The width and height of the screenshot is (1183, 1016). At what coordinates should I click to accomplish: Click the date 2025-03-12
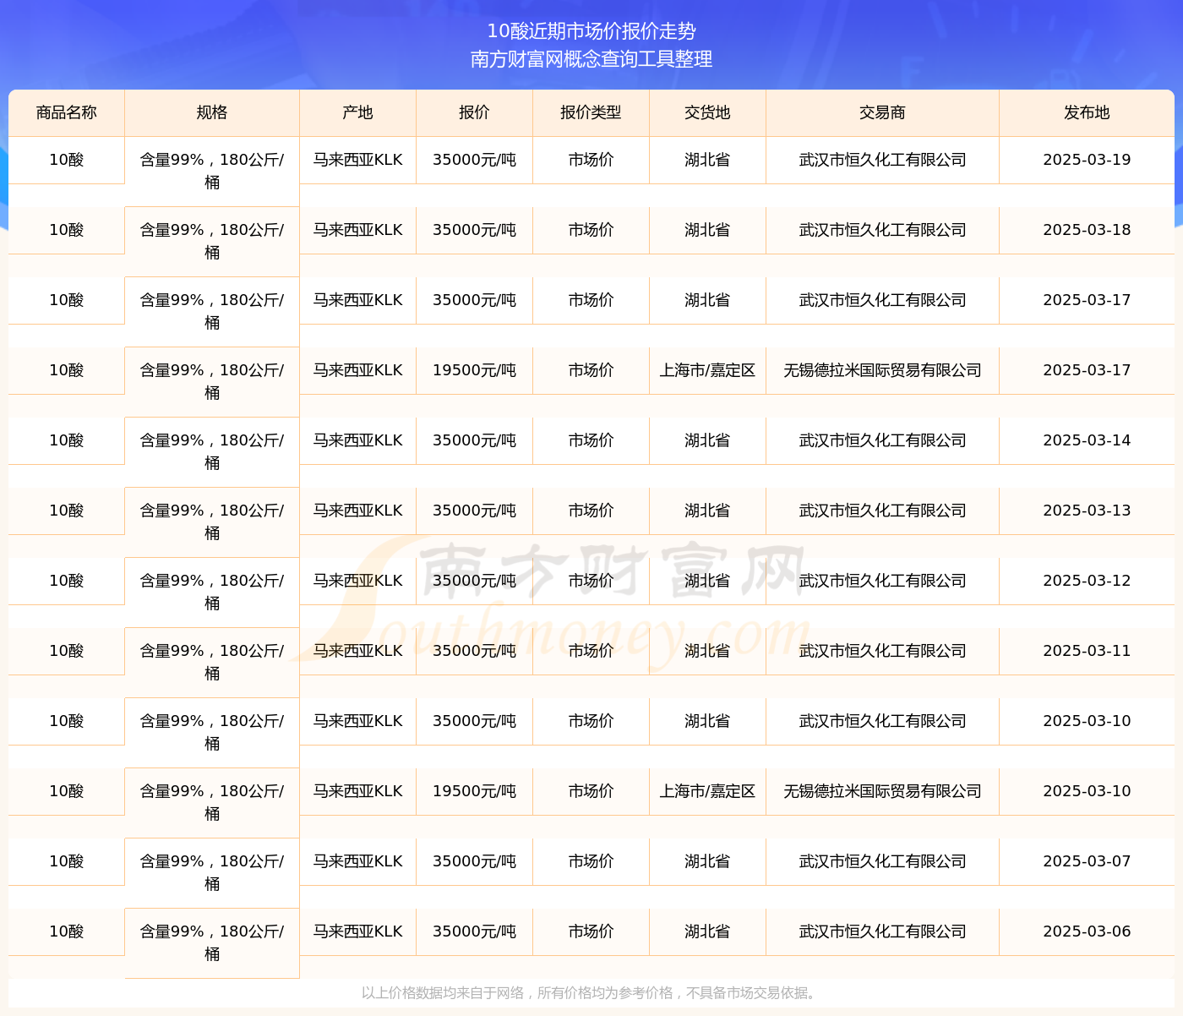[x=1087, y=581]
